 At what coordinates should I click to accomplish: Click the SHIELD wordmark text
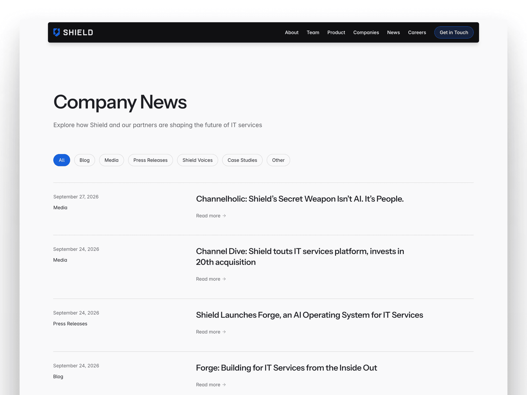tap(78, 32)
